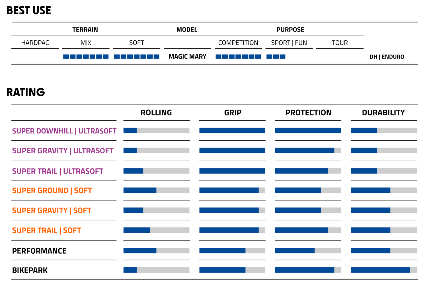The width and height of the screenshot is (427, 286).
Task: Click the DH | Enduro label
Action: point(387,57)
